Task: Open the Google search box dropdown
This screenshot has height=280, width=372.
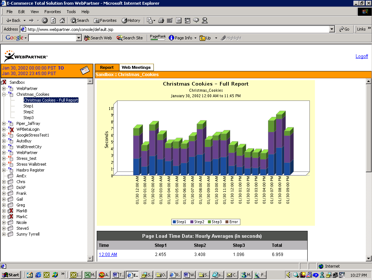Action: point(79,38)
